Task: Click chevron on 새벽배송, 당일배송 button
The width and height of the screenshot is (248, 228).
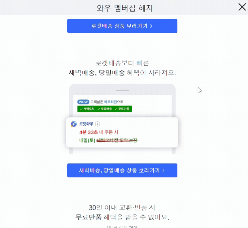Action: 164,170
